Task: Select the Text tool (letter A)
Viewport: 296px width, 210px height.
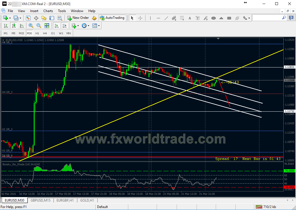Action: (x=190, y=18)
